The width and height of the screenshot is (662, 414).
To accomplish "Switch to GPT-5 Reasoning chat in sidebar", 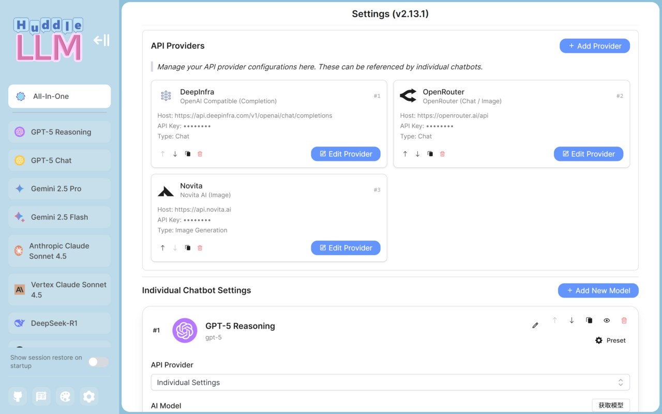I will 59,132.
